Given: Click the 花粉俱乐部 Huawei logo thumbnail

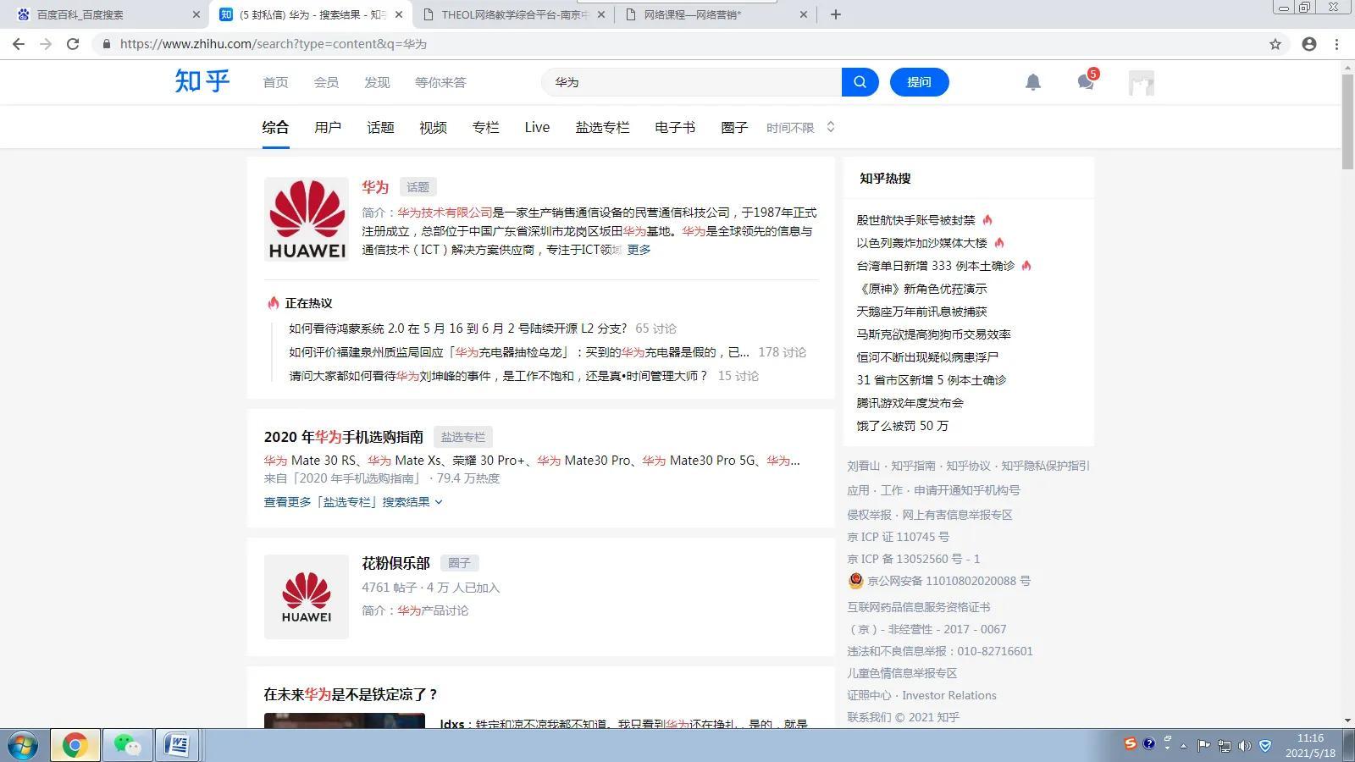Looking at the screenshot, I should click(307, 597).
